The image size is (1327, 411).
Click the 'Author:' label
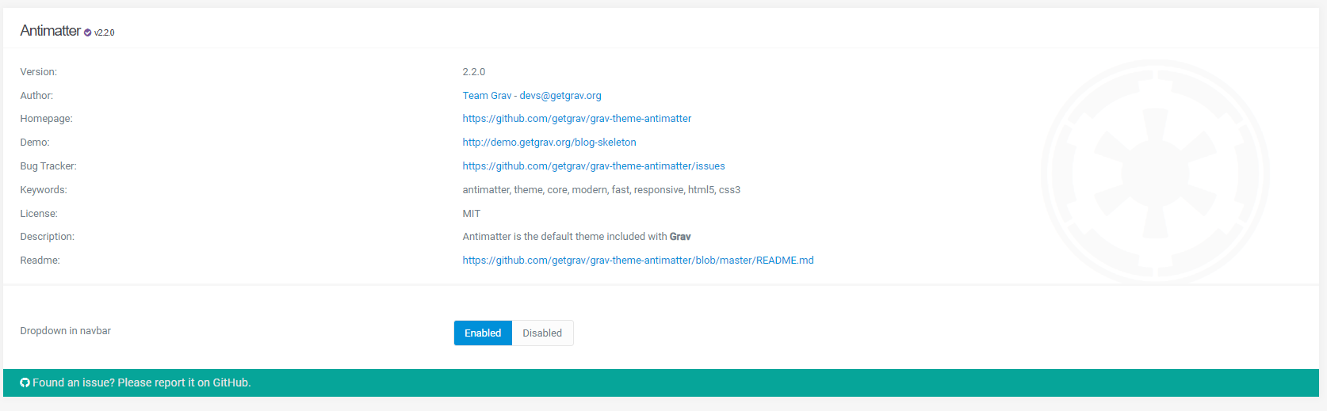tap(36, 96)
